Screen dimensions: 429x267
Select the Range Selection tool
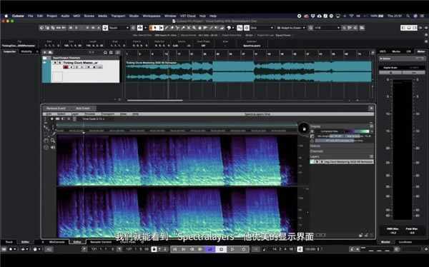click(161, 28)
